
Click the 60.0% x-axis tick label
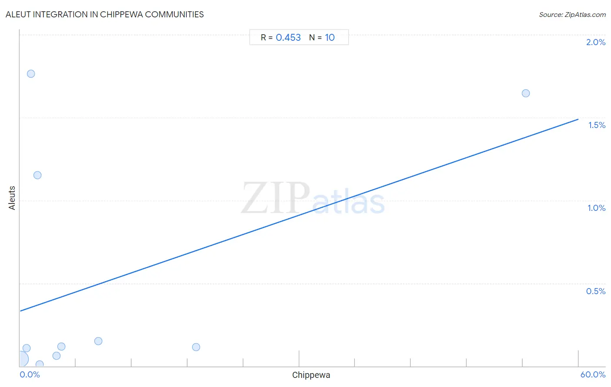click(x=593, y=375)
